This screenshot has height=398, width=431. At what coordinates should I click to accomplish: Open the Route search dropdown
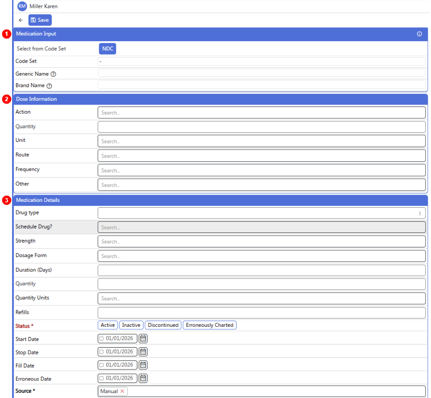262,156
